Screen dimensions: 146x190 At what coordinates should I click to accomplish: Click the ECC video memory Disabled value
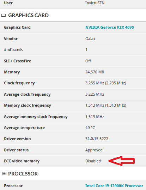93,161
